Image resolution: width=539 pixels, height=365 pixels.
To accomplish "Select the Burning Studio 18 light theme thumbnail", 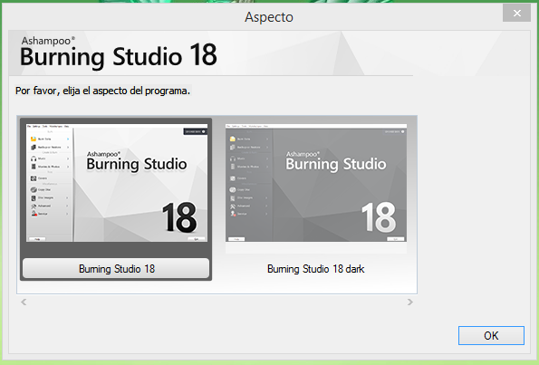I will (x=117, y=183).
